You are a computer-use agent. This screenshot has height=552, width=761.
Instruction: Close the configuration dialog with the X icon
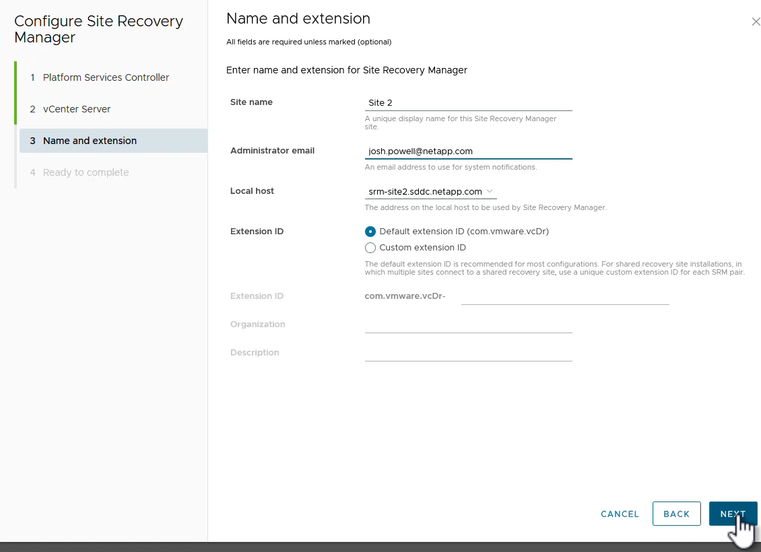[x=756, y=22]
